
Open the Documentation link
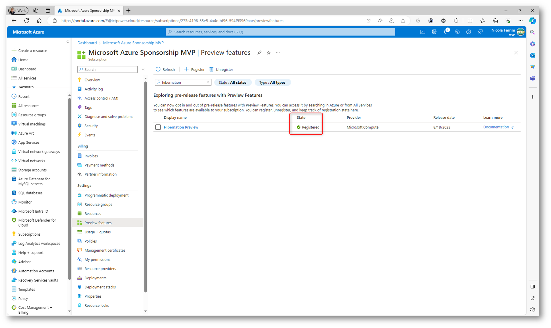[x=498, y=127]
